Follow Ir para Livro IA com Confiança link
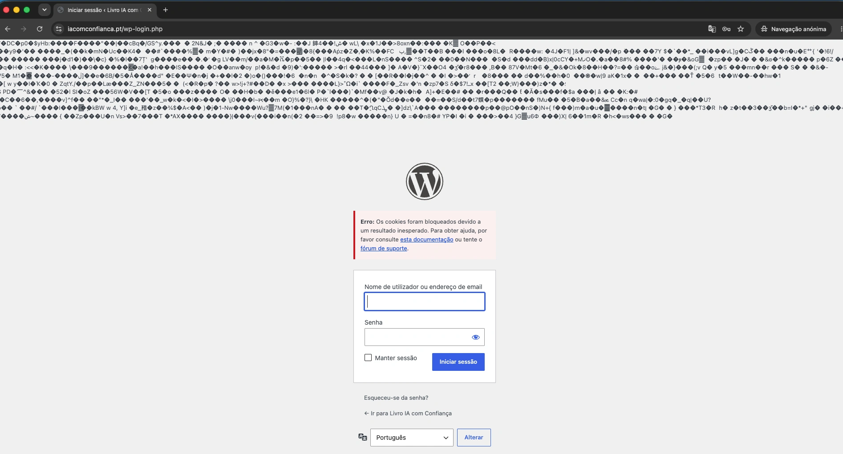Screen dimensions: 843x454 coord(408,413)
